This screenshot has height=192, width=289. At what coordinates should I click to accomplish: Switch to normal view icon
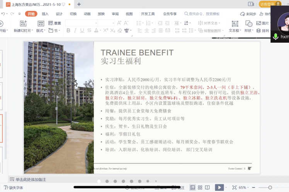point(192,187)
